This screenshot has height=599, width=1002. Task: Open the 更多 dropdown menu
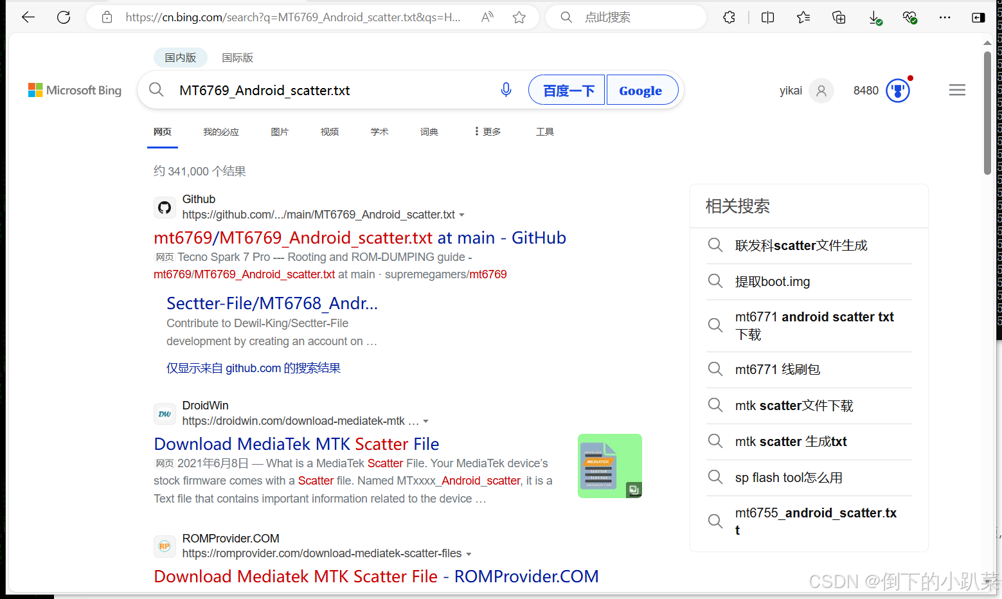(x=488, y=132)
